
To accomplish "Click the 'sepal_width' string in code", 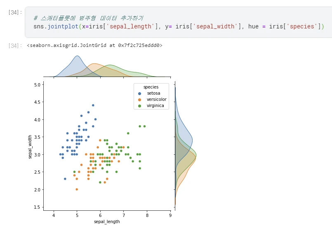I will [x=215, y=26].
